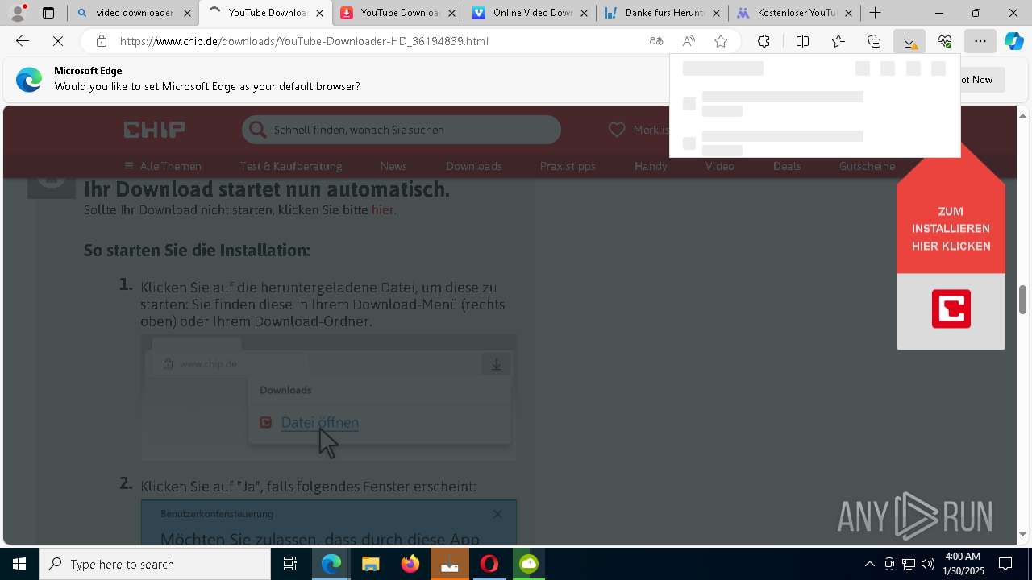Click the "Type here to search" box
Image resolution: width=1032 pixels, height=580 pixels.
tap(155, 564)
